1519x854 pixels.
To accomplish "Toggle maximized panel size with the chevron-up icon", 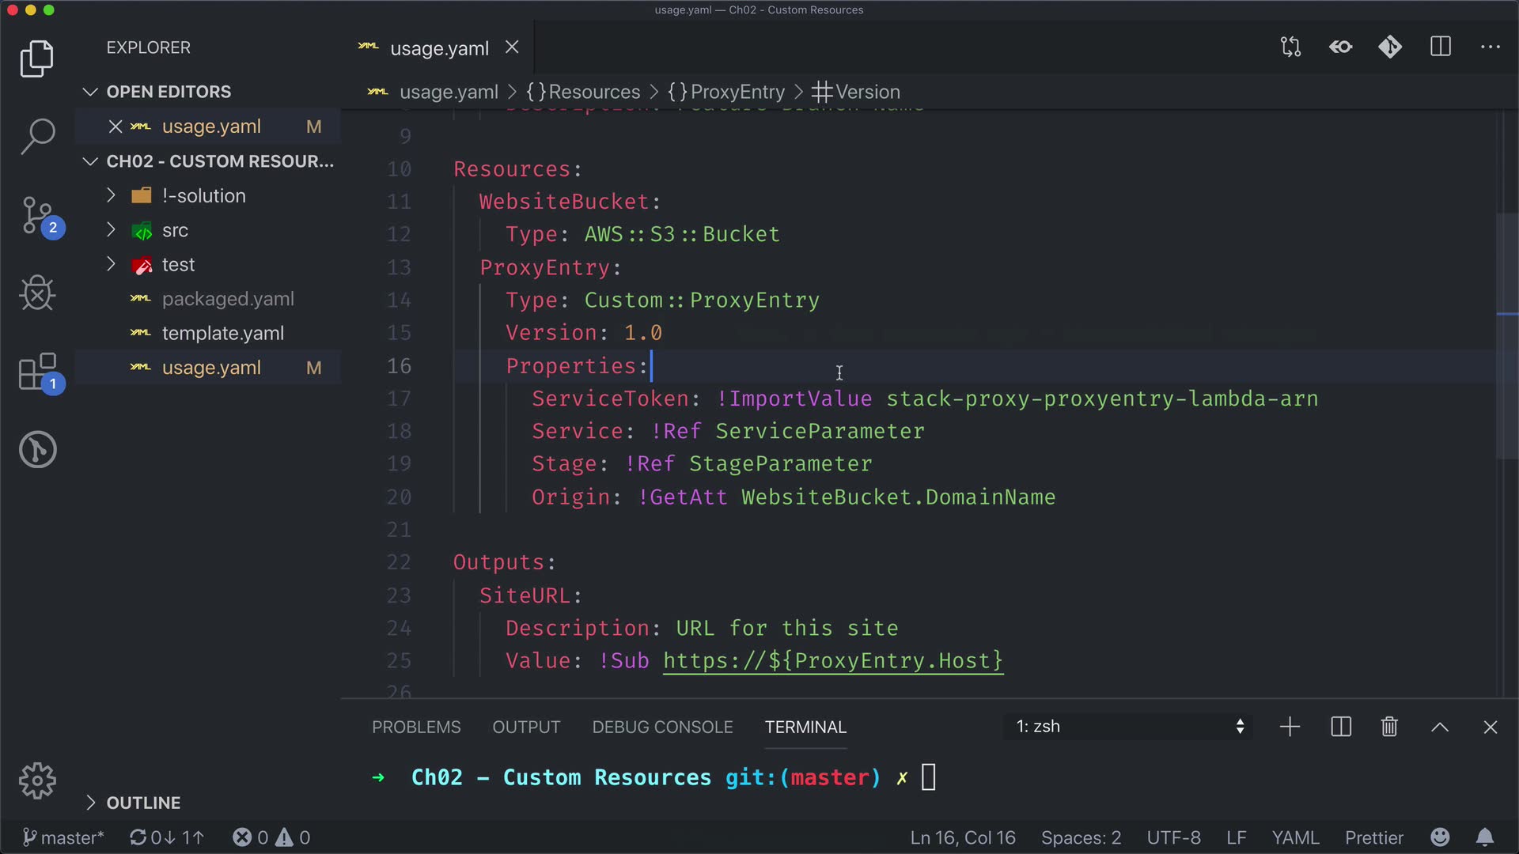I will click(1440, 727).
